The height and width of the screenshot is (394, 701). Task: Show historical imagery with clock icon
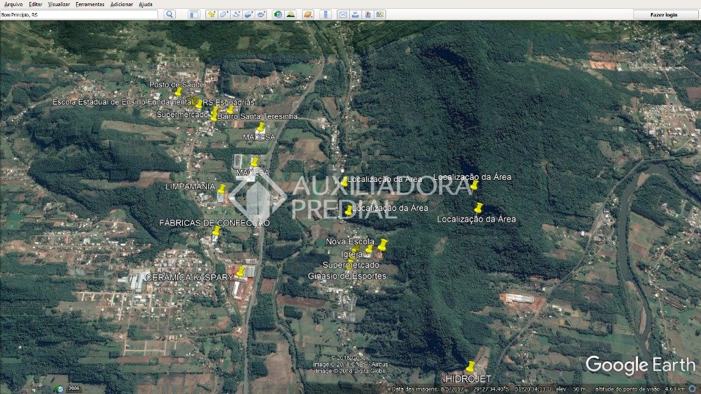[x=278, y=14]
